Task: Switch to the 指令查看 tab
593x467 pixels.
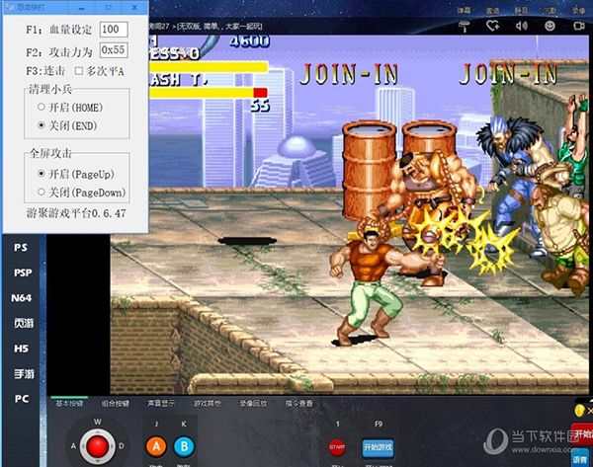Action: coord(298,404)
